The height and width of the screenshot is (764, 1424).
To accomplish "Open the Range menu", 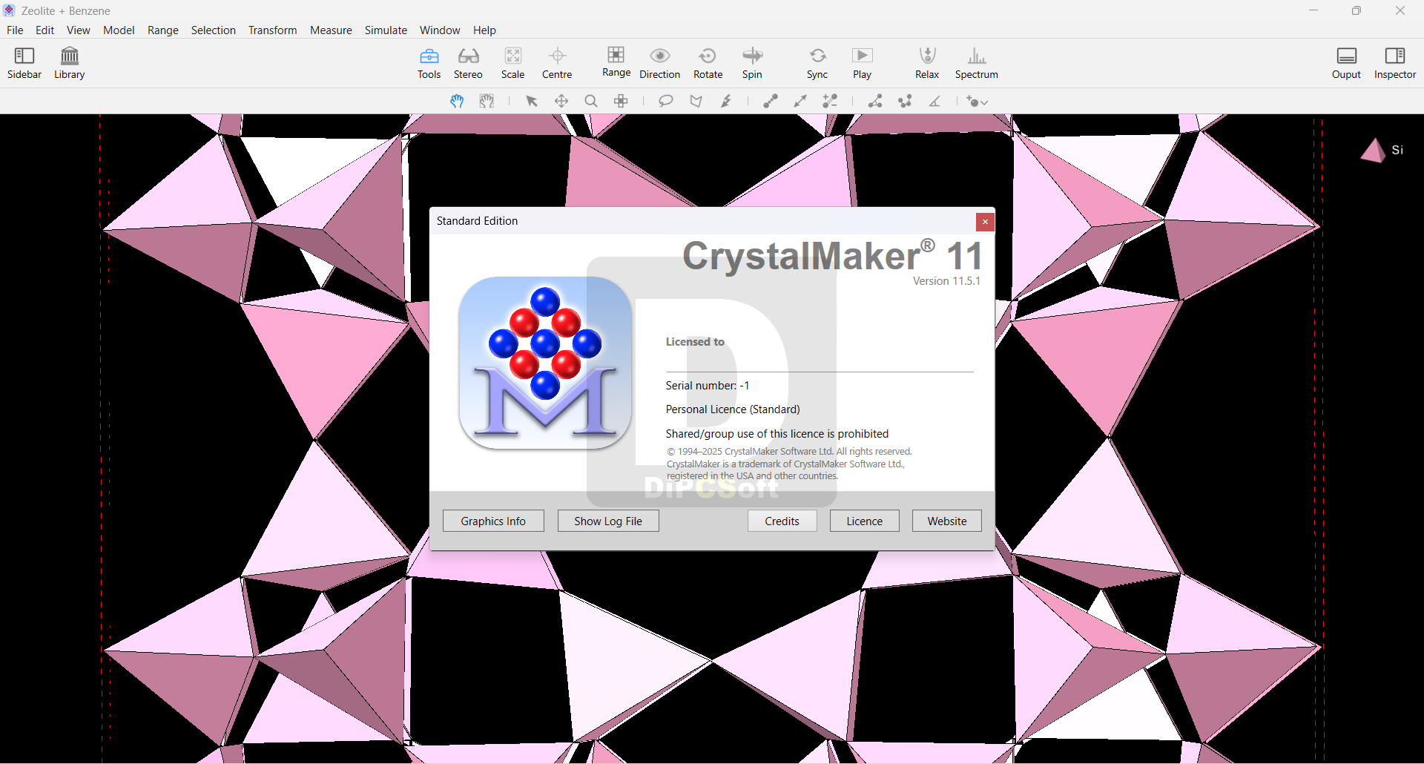I will [x=163, y=30].
